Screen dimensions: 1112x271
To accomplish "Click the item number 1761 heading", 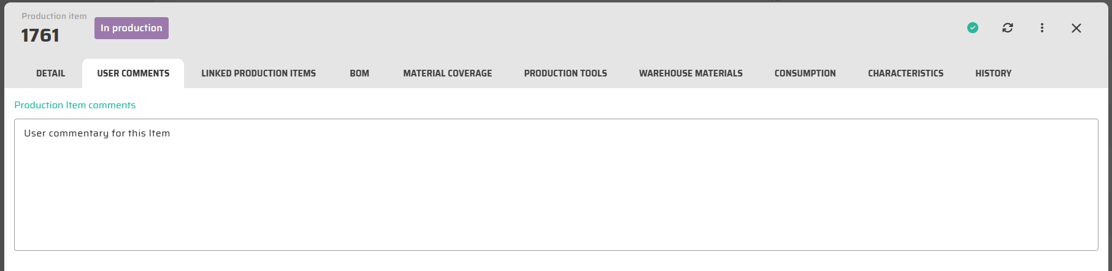I will coord(40,35).
